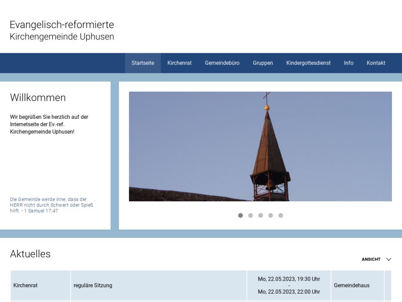
Task: Open the Kindergottesdienst page
Action: pos(308,63)
